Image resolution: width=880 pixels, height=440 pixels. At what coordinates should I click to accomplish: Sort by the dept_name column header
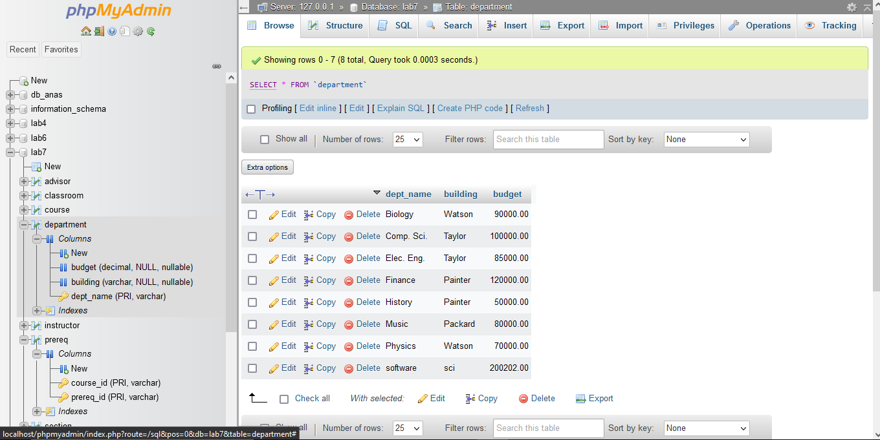click(408, 194)
